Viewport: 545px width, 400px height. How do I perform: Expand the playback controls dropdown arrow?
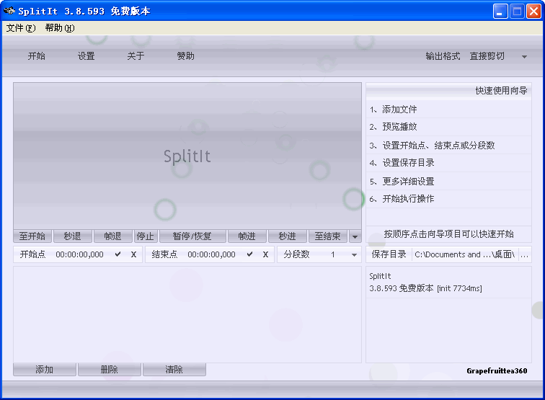(x=355, y=236)
